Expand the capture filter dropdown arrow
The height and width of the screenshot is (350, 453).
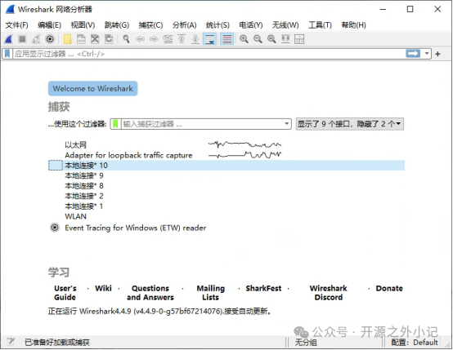coord(286,124)
